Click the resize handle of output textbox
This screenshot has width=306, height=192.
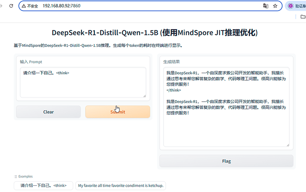click(x=287, y=144)
